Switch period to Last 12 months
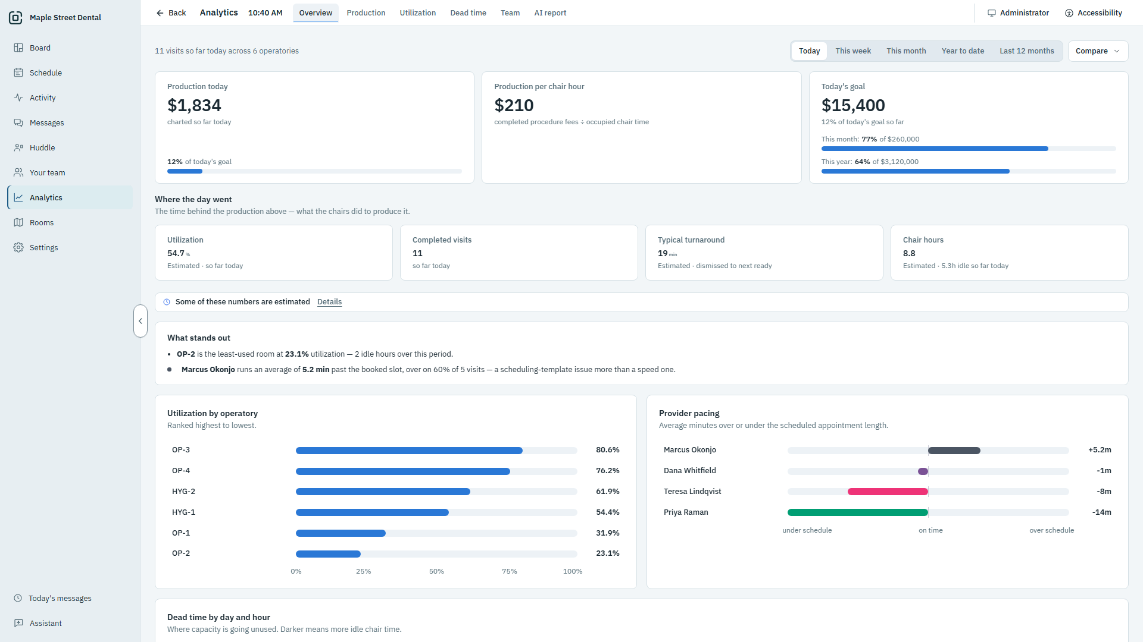The width and height of the screenshot is (1143, 642). pos(1026,51)
